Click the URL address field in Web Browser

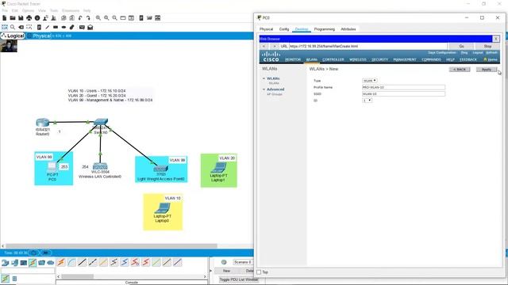point(368,46)
